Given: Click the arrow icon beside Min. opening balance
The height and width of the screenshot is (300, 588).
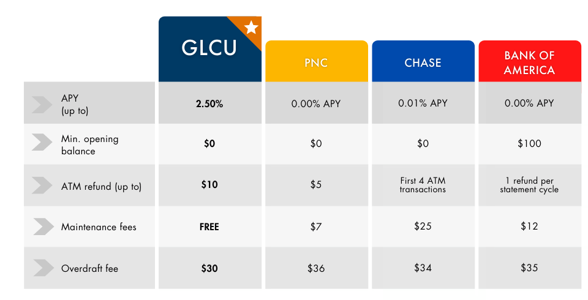Looking at the screenshot, I should [x=42, y=142].
